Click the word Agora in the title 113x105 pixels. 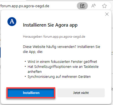[x=62, y=25]
